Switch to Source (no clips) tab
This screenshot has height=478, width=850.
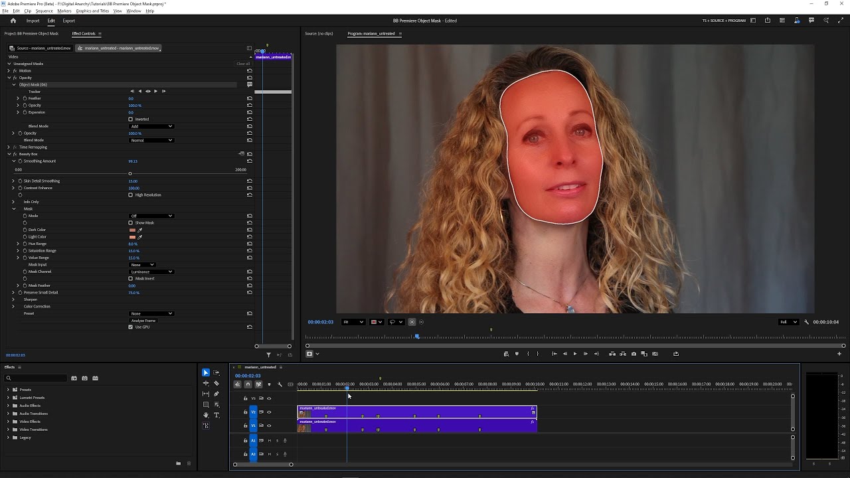[x=319, y=33]
